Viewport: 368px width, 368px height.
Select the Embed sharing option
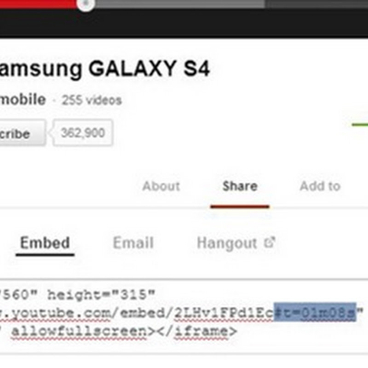[45, 243]
